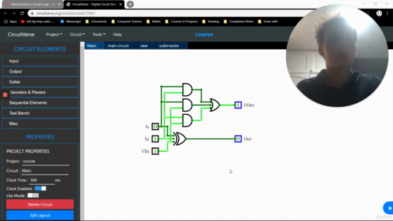Open the browser three-dot menu

pos(387,14)
